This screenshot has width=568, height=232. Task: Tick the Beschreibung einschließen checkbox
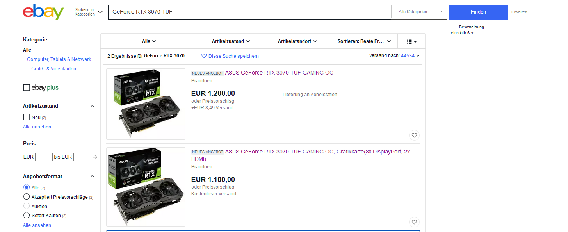[454, 27]
